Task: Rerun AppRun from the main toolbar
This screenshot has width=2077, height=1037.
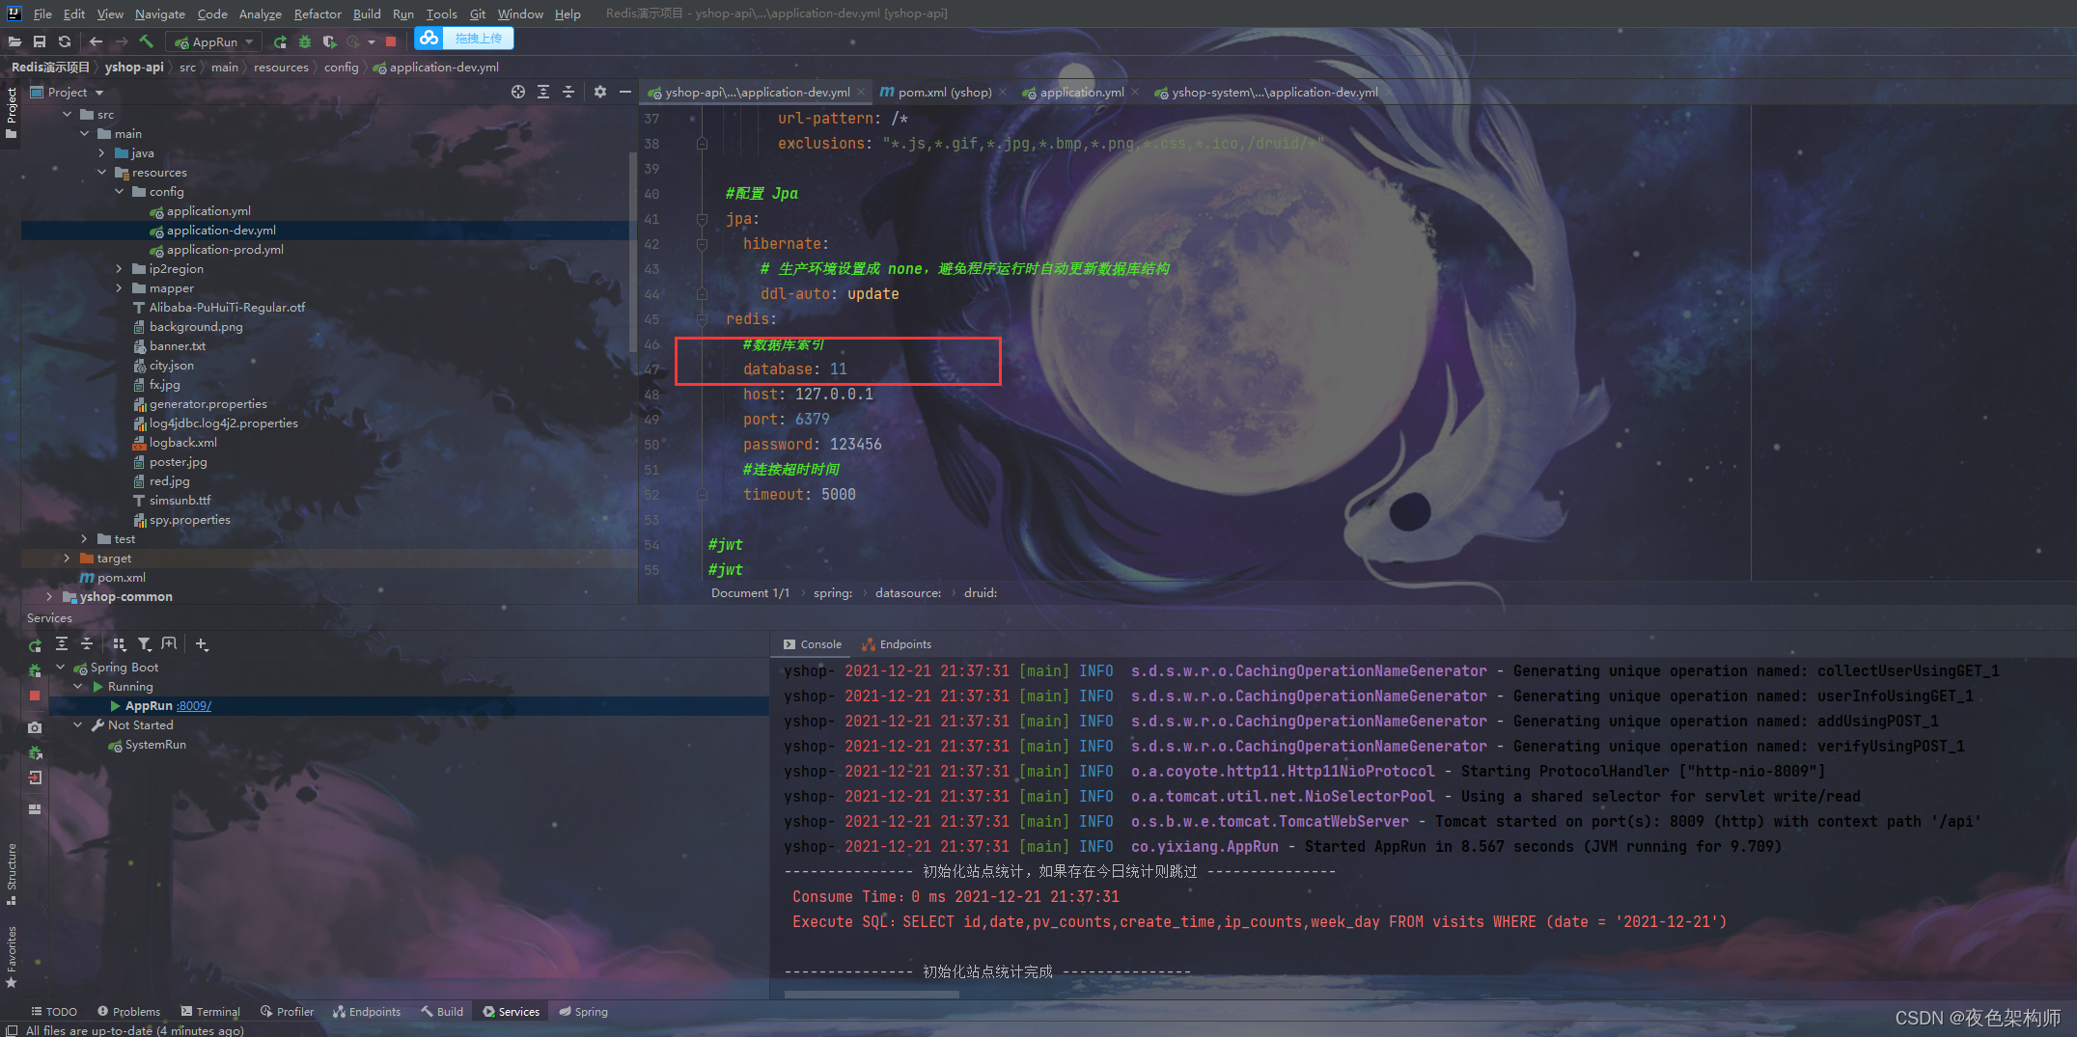Action: tap(280, 41)
